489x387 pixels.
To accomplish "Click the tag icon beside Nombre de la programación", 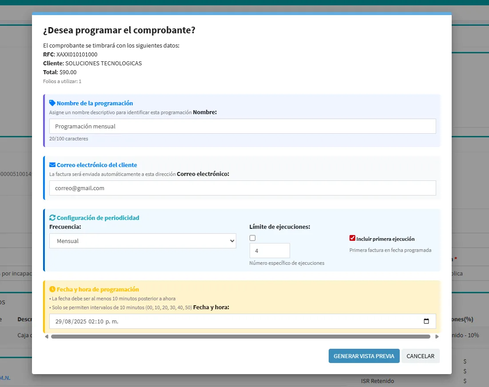I will 52,103.
